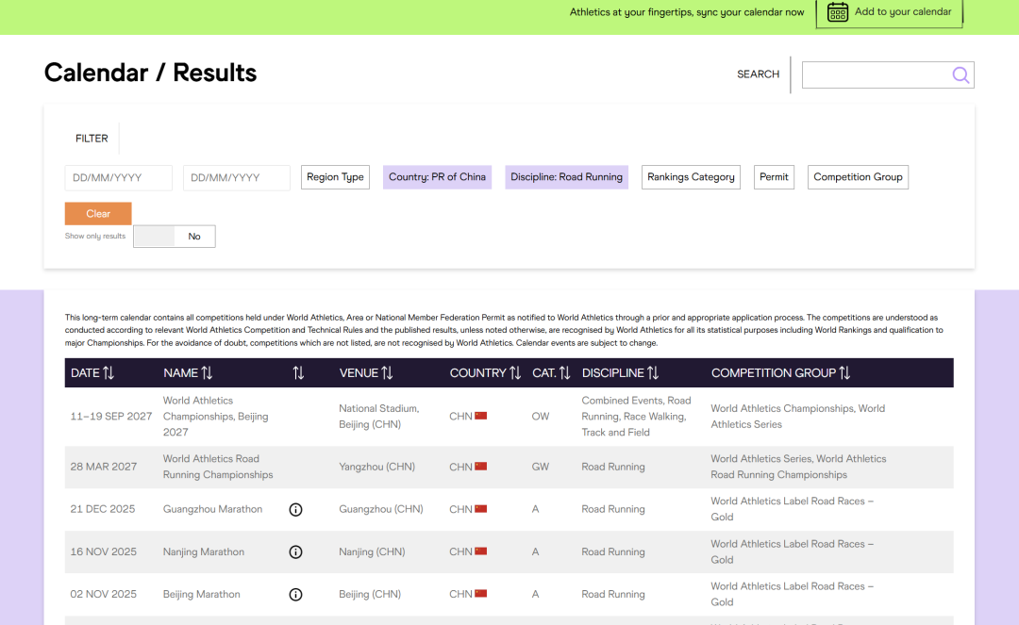This screenshot has width=1019, height=625.
Task: Open the Discipline: Road Running filter
Action: point(567,177)
